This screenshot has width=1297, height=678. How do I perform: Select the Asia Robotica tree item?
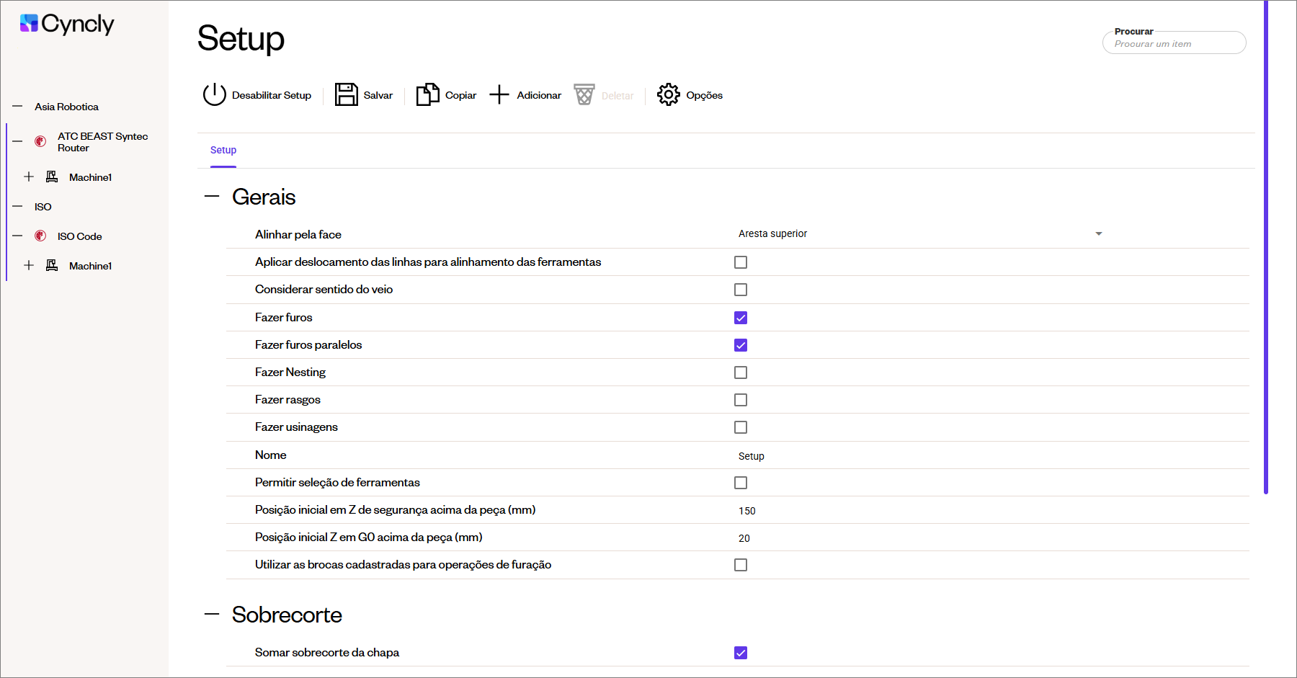(x=66, y=107)
